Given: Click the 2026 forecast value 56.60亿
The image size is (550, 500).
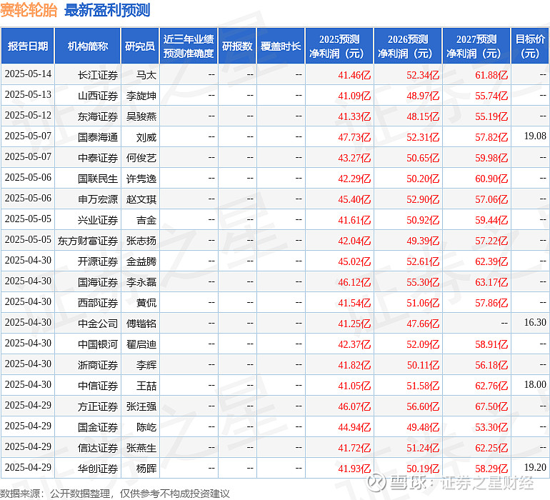Looking at the screenshot, I should (x=423, y=406).
